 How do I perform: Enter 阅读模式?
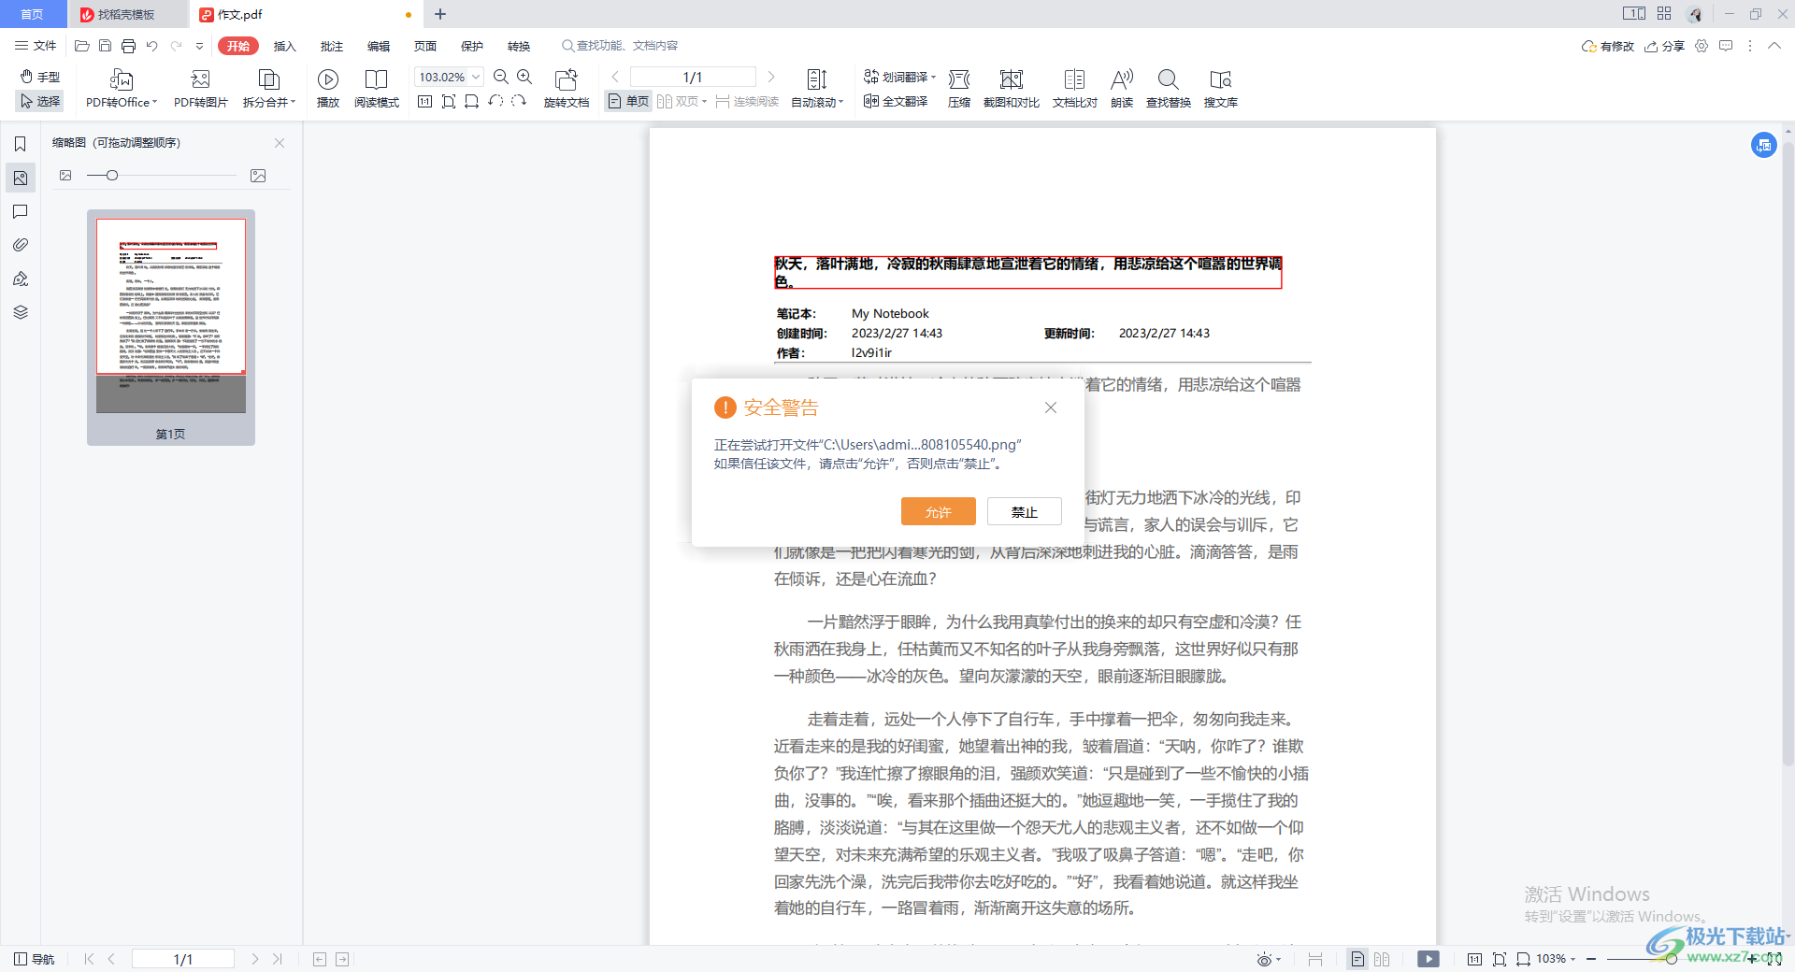pos(377,89)
